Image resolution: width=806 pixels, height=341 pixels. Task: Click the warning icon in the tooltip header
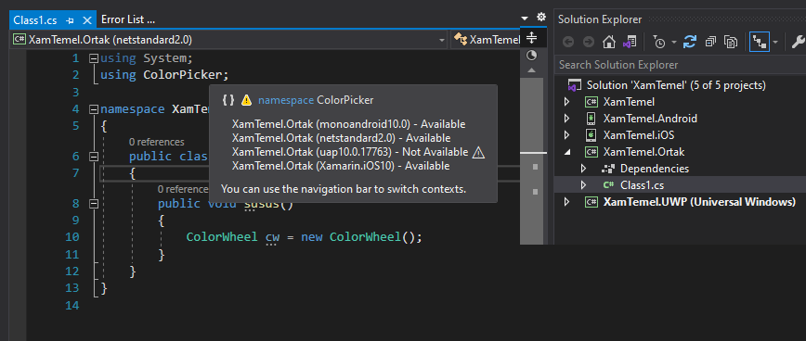point(247,100)
